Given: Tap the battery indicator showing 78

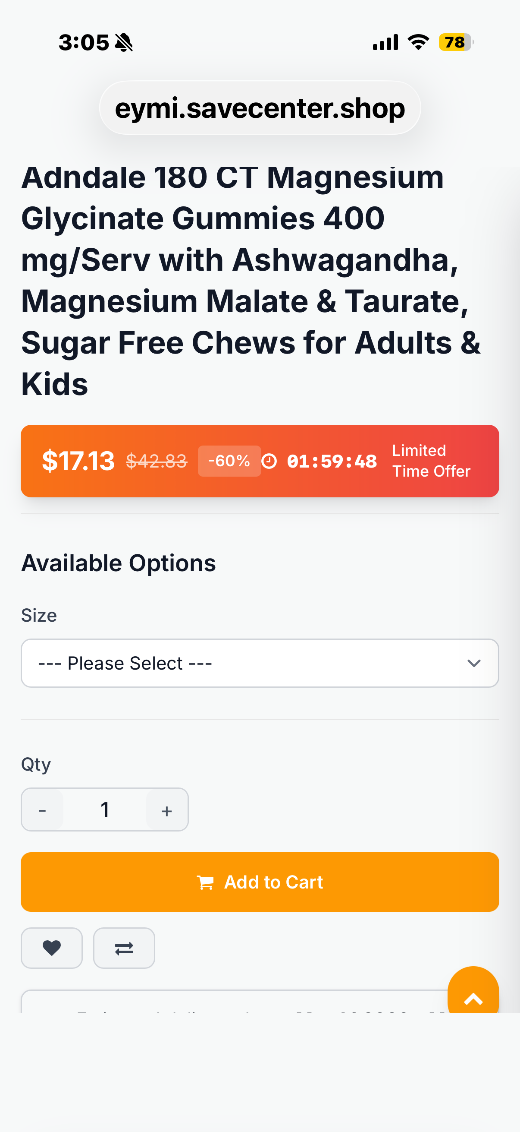Looking at the screenshot, I should click(456, 42).
